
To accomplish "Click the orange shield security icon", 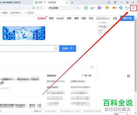I will (107, 8).
